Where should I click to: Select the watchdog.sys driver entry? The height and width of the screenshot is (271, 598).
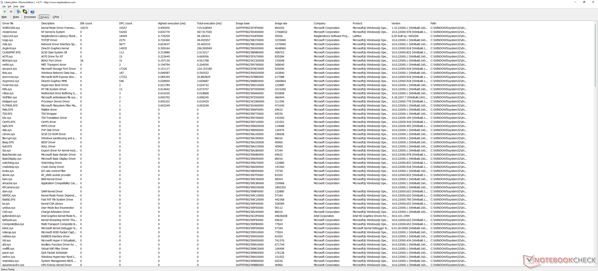11,163
